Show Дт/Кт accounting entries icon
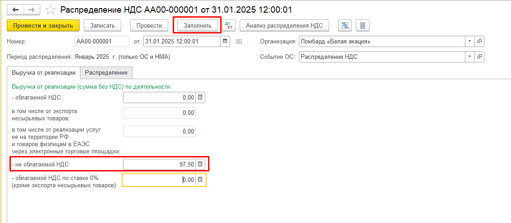Screen dimensions: 511x223 [x=229, y=25]
